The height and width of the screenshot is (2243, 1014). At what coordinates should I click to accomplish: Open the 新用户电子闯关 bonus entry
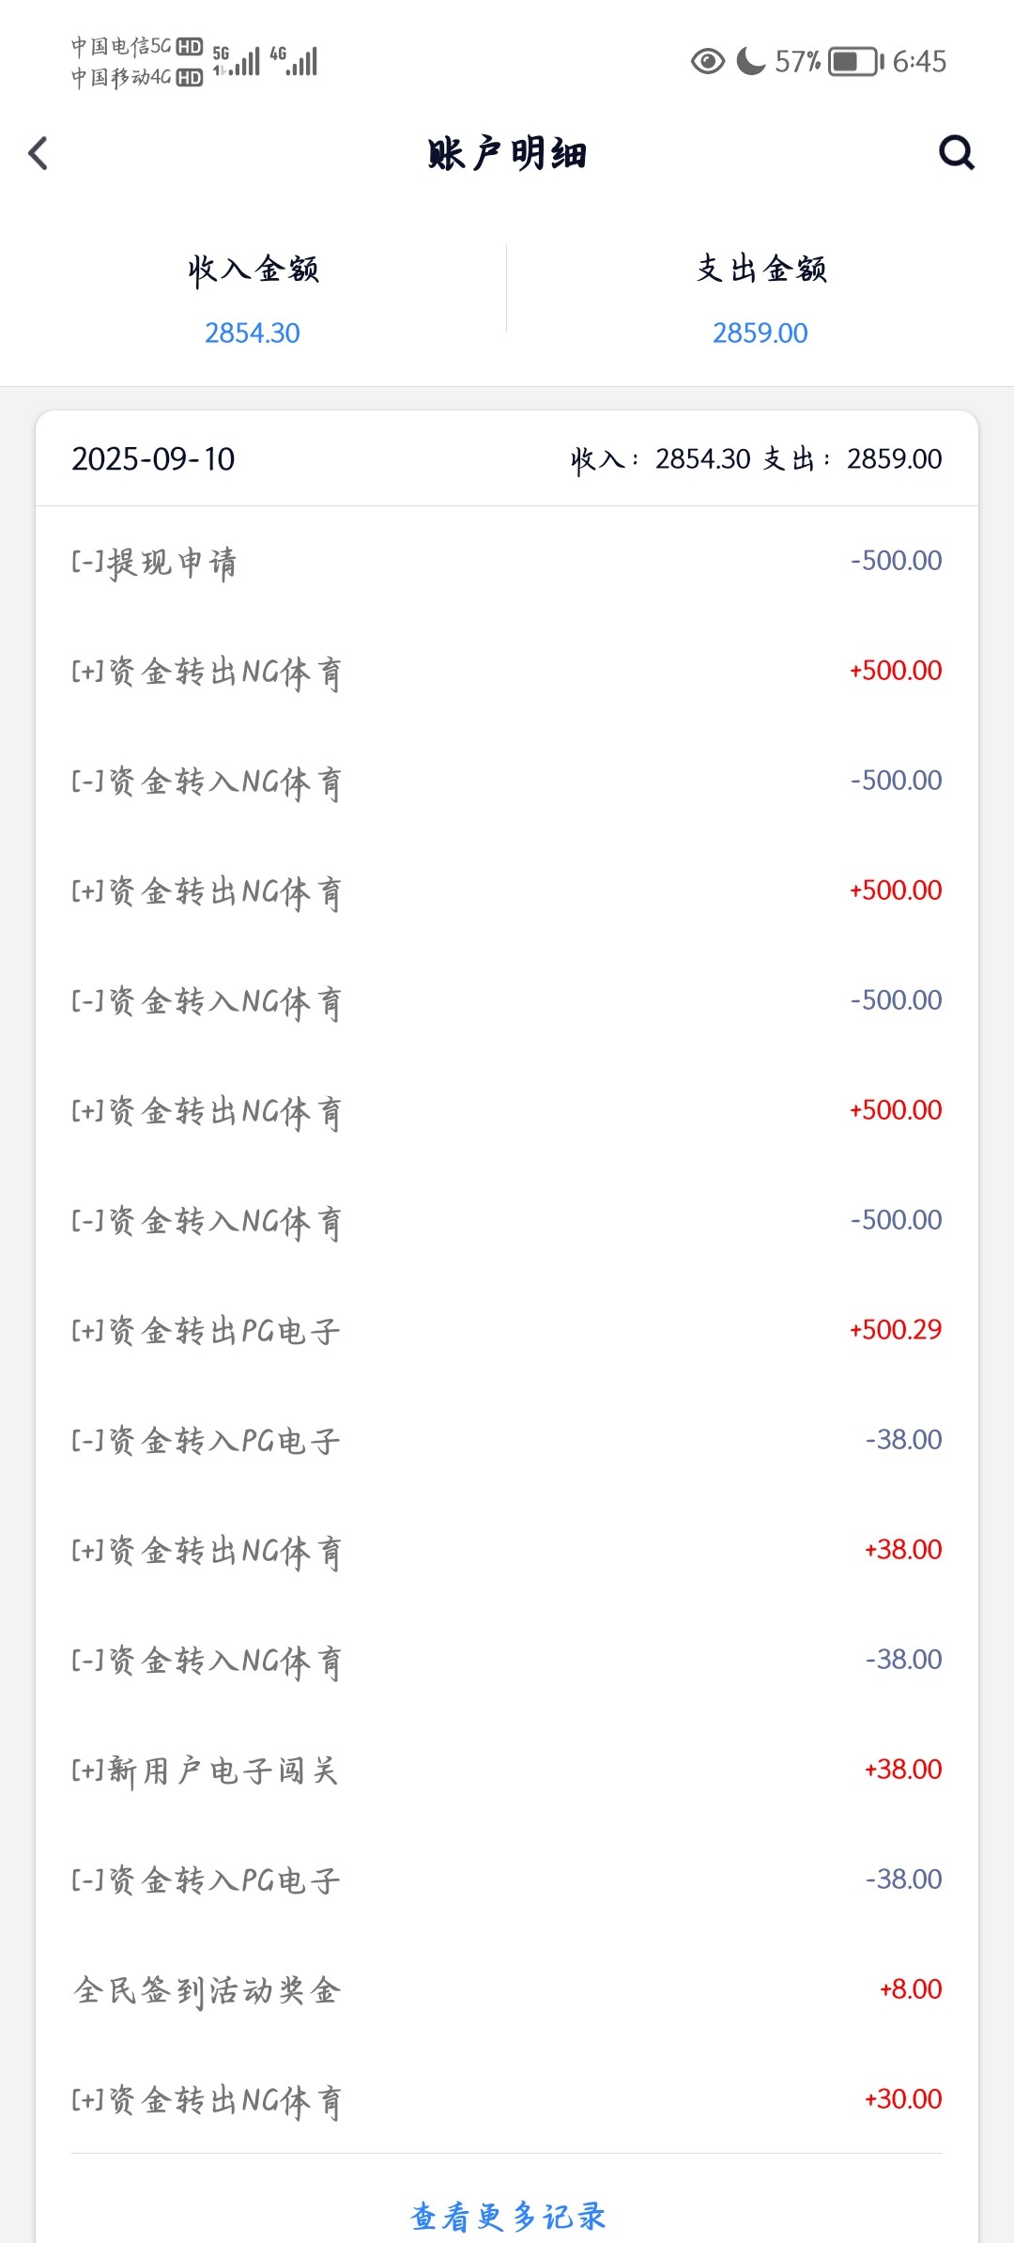507,1770
